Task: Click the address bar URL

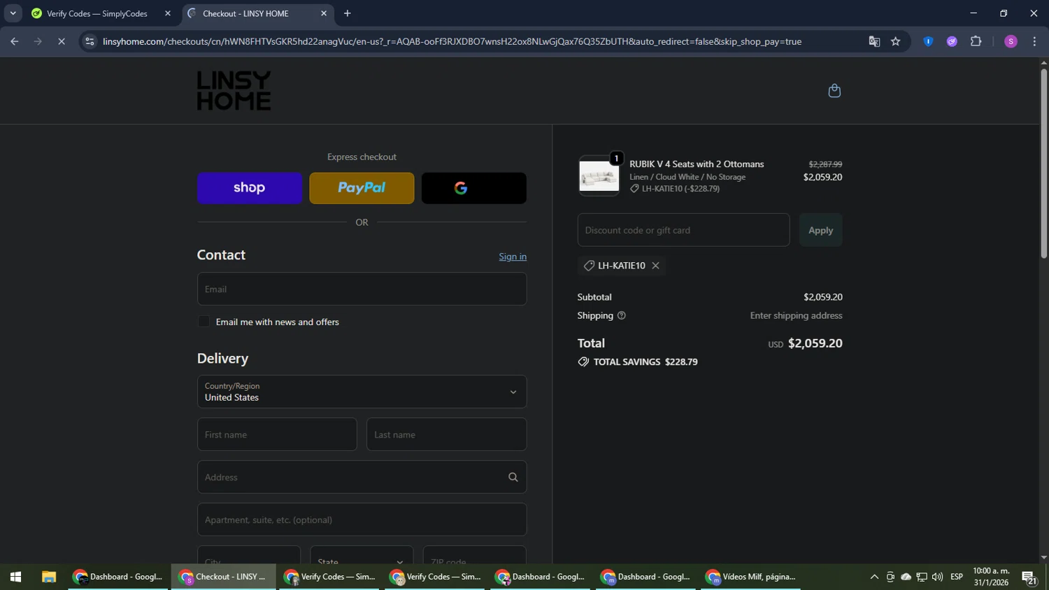Action: (452, 42)
